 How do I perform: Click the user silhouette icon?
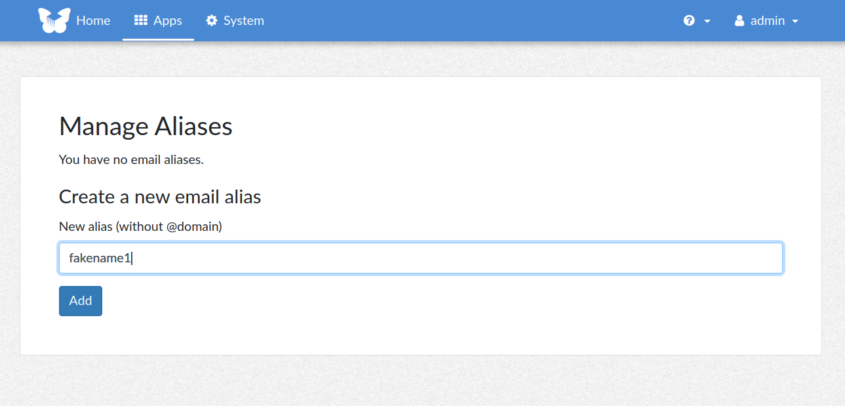739,20
